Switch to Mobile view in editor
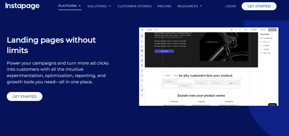 156,30
